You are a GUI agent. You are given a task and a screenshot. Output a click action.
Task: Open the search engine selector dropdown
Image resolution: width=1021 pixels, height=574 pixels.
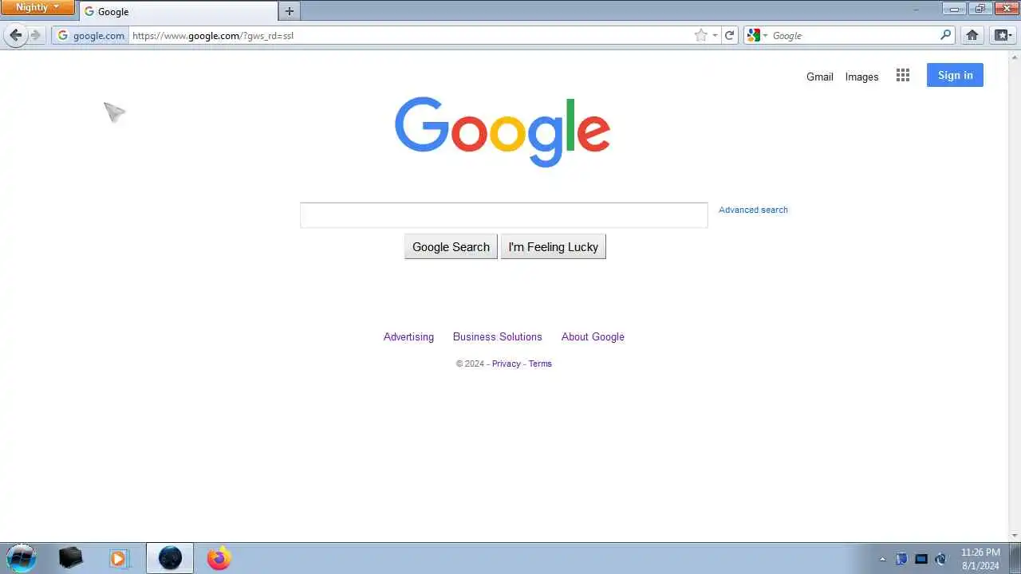pos(757,35)
